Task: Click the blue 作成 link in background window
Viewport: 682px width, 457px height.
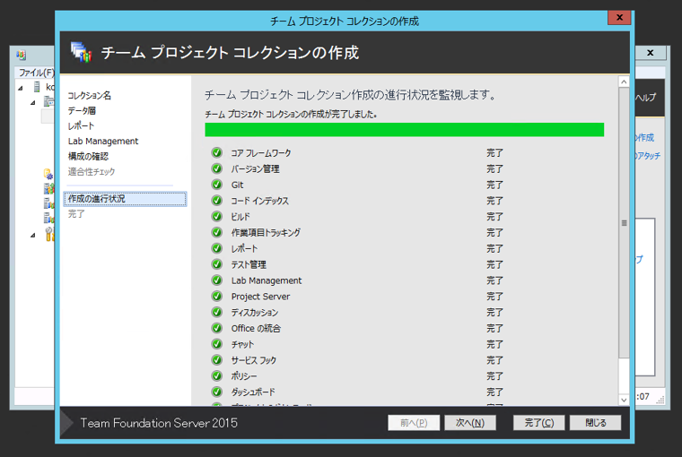Action: (644, 137)
